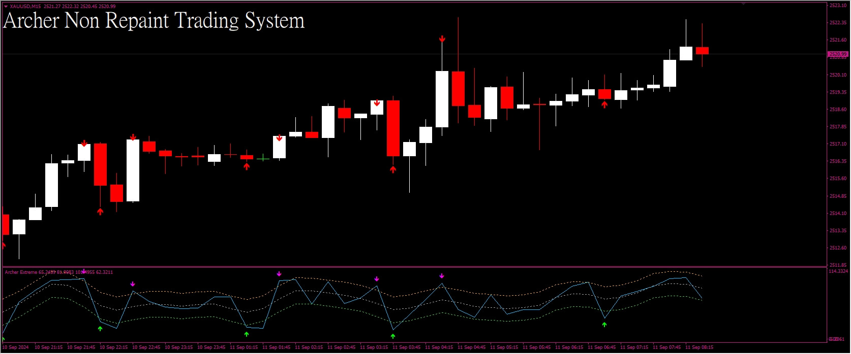The height and width of the screenshot is (354, 851).
Task: Select the small green doji candle at 01:45
Action: tap(263, 159)
